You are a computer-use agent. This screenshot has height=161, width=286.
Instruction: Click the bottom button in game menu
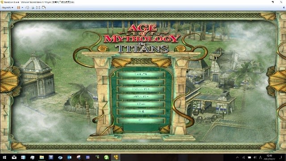(141, 120)
